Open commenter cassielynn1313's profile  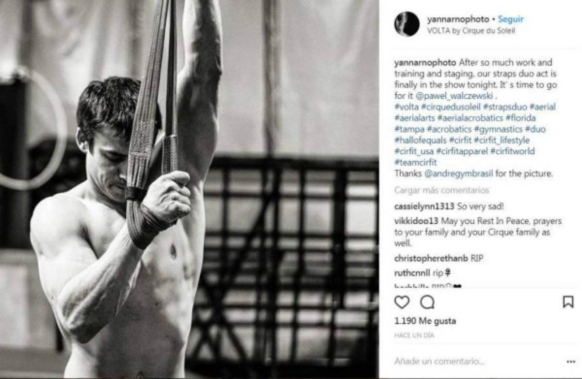click(424, 206)
